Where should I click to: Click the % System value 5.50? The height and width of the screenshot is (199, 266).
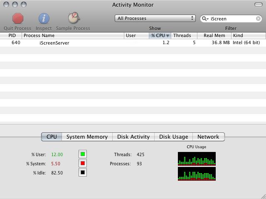(x=56, y=164)
